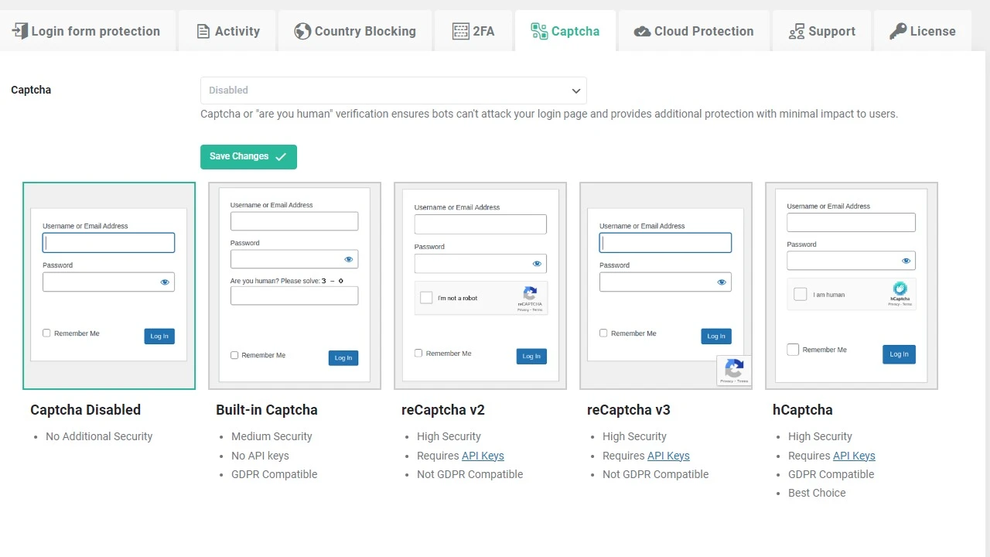The height and width of the screenshot is (557, 990).
Task: Click Log In in Captcha Disabled preview
Action: tap(159, 337)
